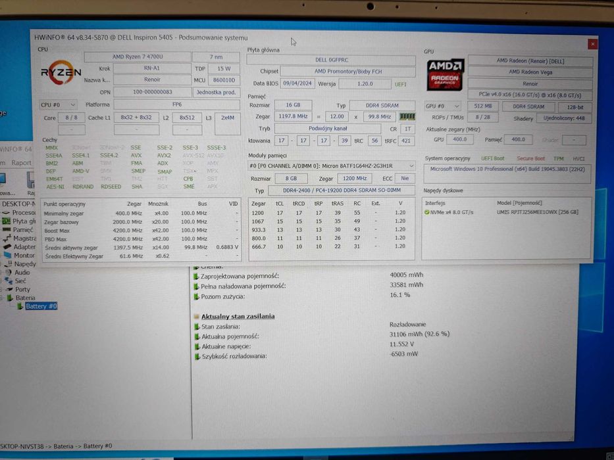Click the folder icon next to Aktualny stan zasilania
Viewport: 614px width, 460px height.
pos(197,316)
